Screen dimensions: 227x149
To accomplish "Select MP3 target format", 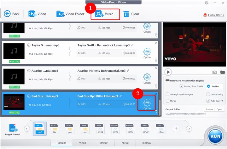I will pyautogui.click(x=40, y=129).
